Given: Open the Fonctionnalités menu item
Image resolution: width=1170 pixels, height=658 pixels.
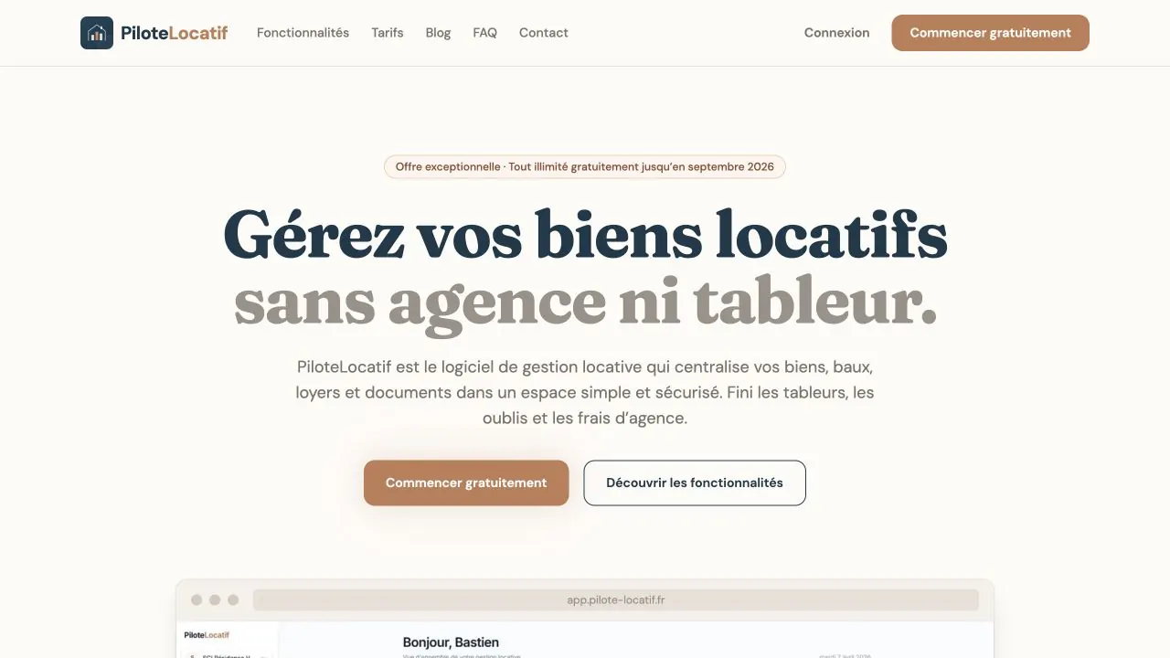Looking at the screenshot, I should (303, 33).
